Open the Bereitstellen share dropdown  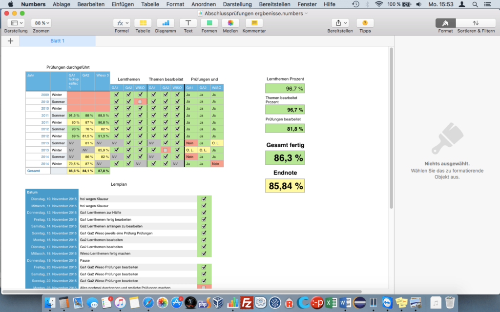pyautogui.click(x=340, y=23)
